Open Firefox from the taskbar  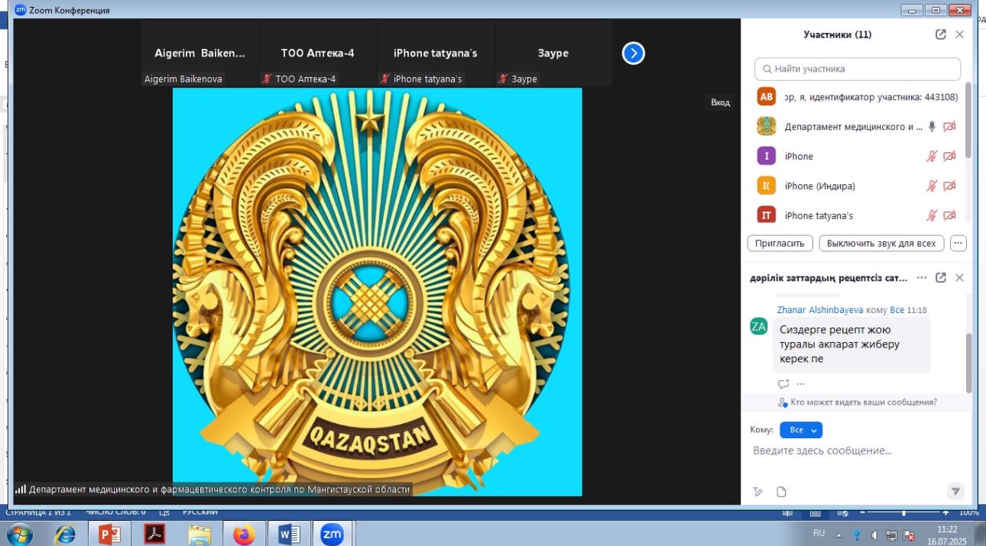[x=244, y=535]
